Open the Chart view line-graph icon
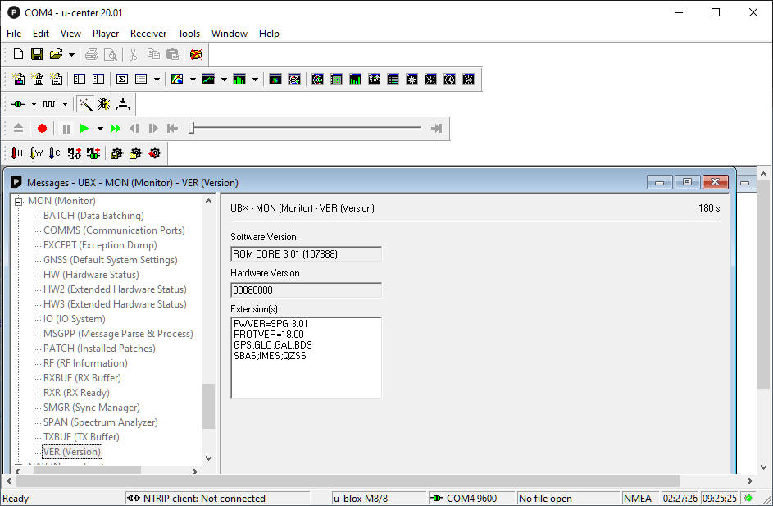This screenshot has width=773, height=506. (x=208, y=79)
